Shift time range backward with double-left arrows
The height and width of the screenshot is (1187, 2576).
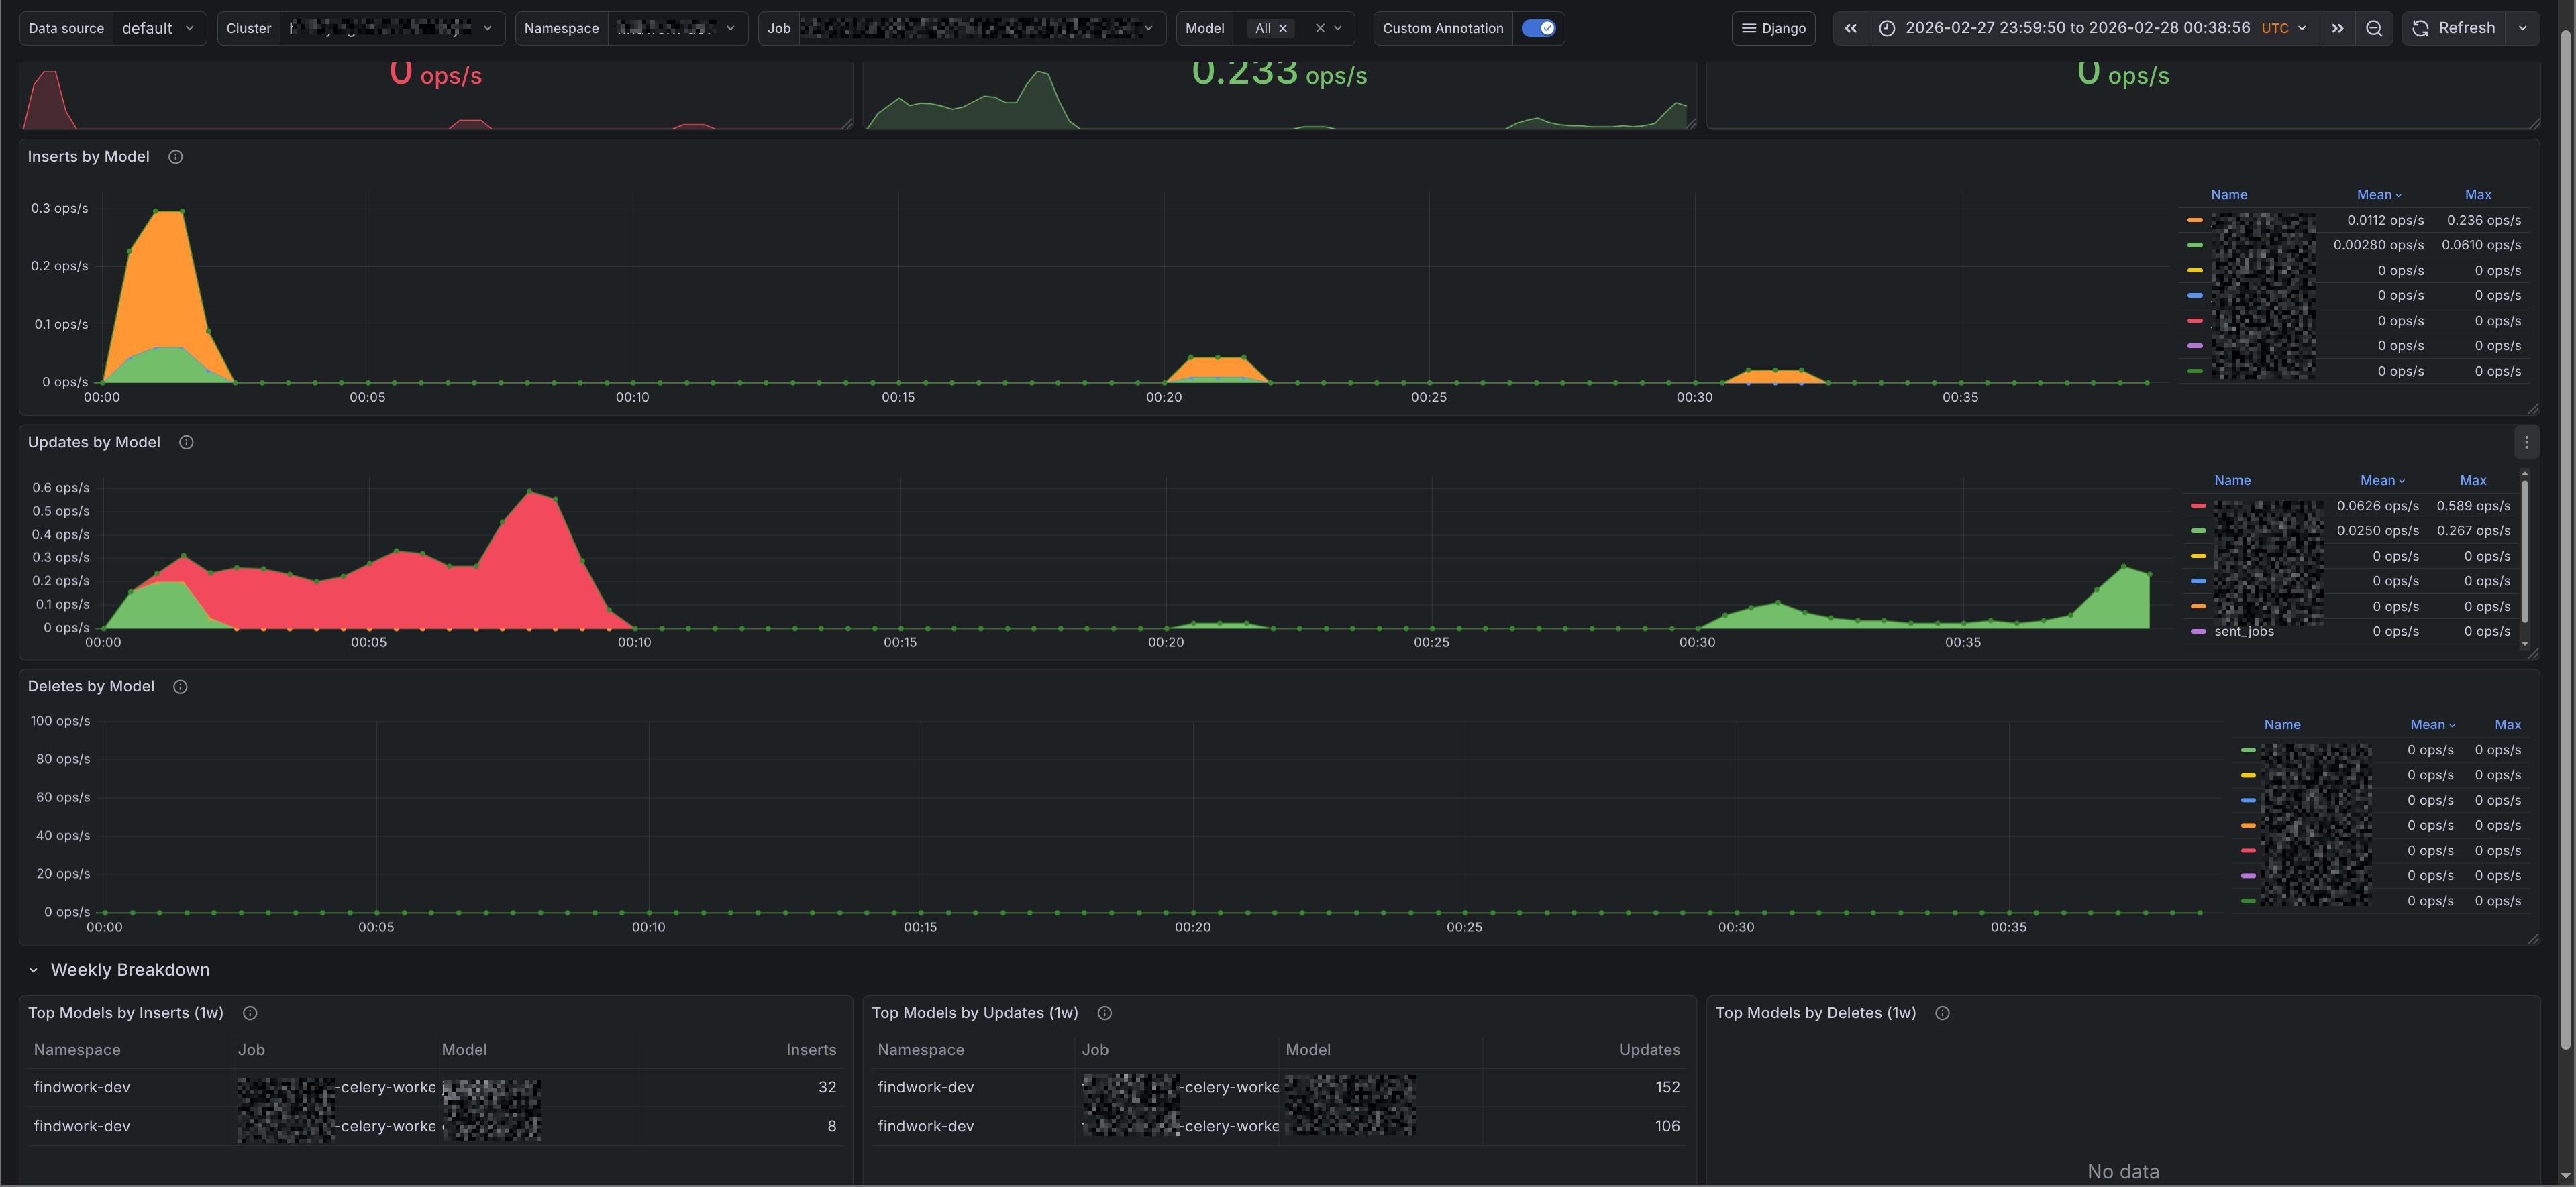pos(1850,28)
